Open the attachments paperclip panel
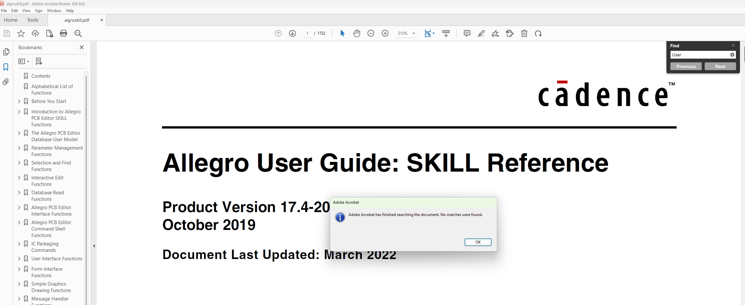The image size is (745, 305). 6,82
